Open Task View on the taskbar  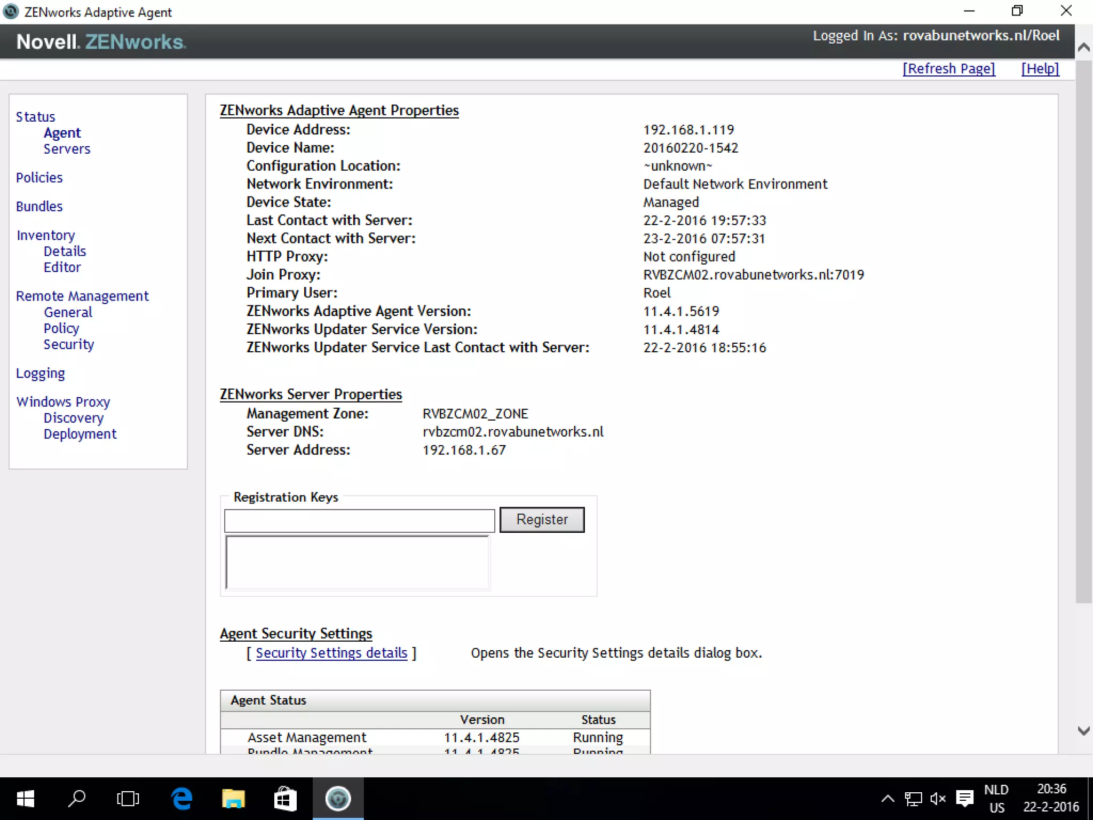pyautogui.click(x=128, y=799)
